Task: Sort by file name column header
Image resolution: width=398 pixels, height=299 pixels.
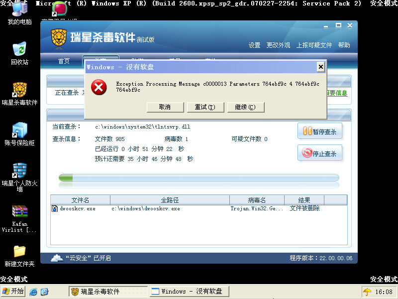Action: (80, 200)
